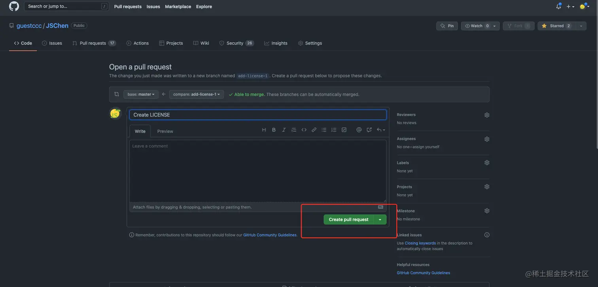Mention a user with @ icon

point(359,130)
